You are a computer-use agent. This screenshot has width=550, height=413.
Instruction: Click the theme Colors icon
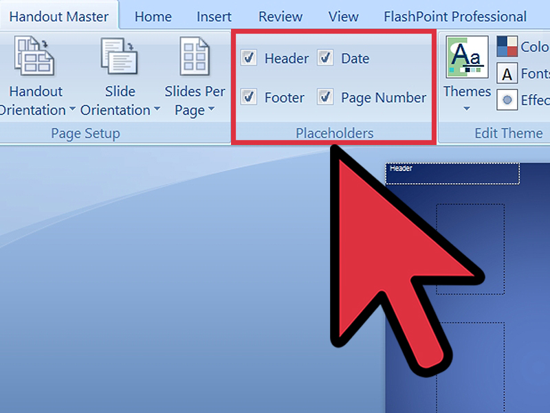pos(507,46)
